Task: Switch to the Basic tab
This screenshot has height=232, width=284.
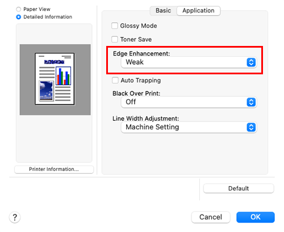Action: [163, 11]
